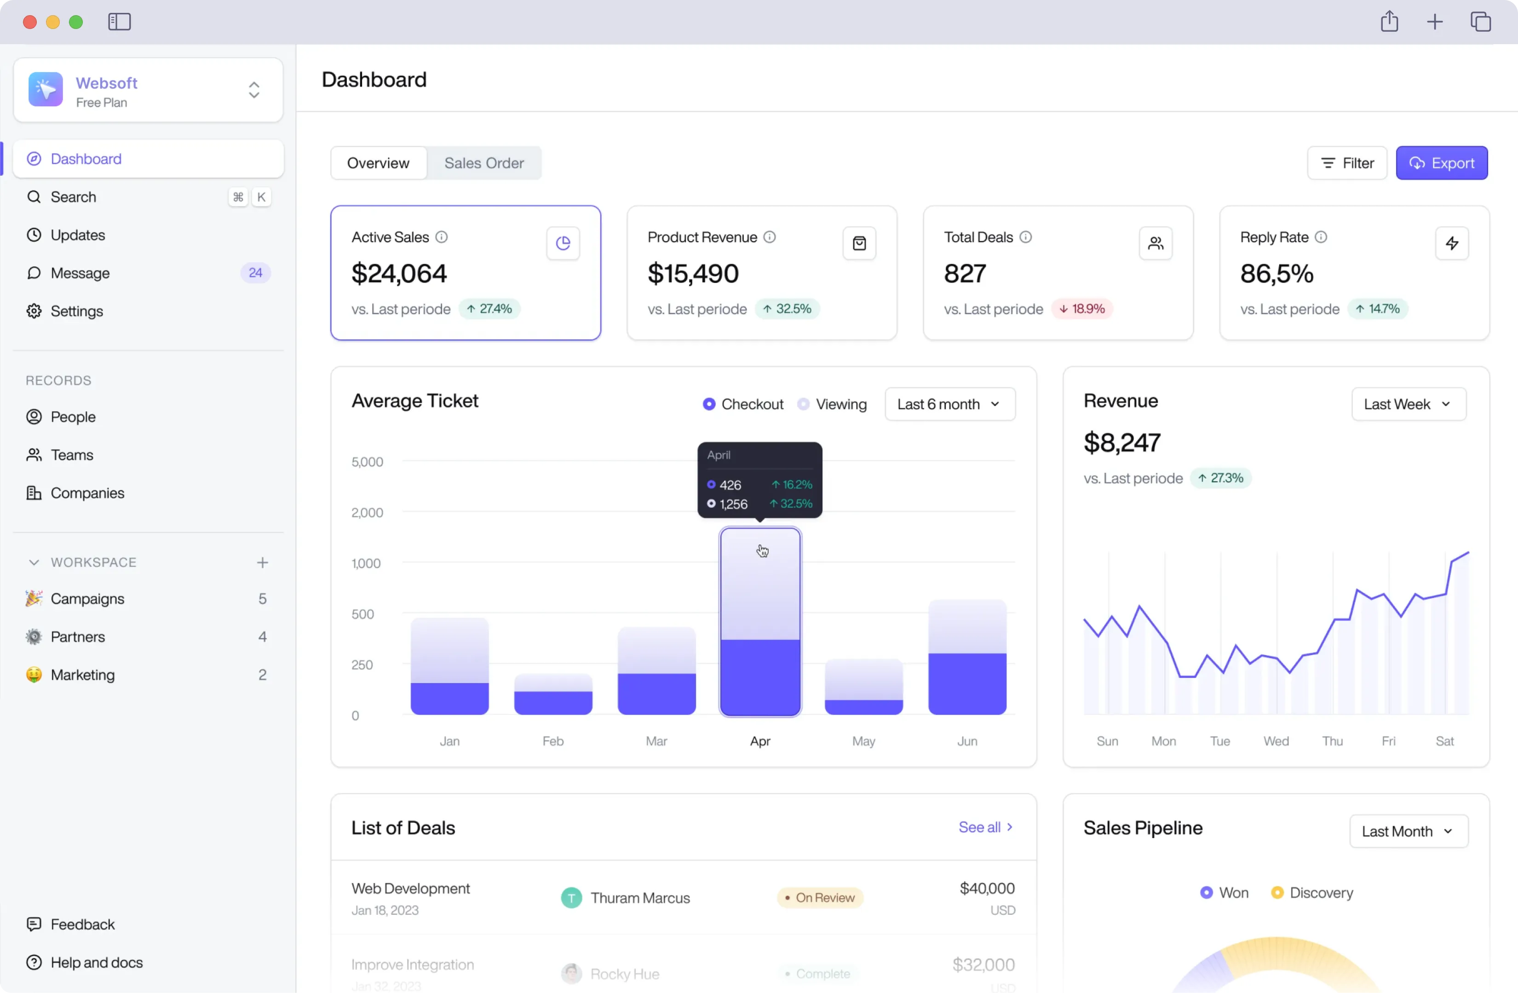
Task: Click the Complete status badge
Action: pyautogui.click(x=818, y=974)
